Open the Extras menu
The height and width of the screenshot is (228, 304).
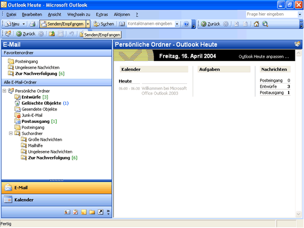[102, 15]
